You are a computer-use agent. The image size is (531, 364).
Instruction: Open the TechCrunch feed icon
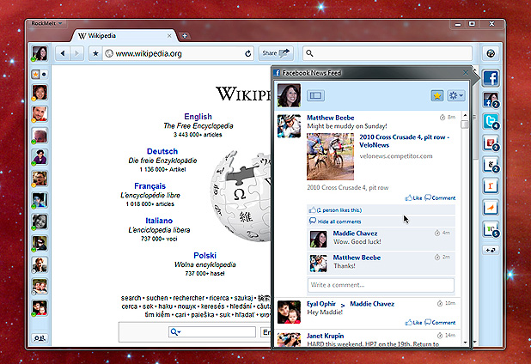[491, 229]
